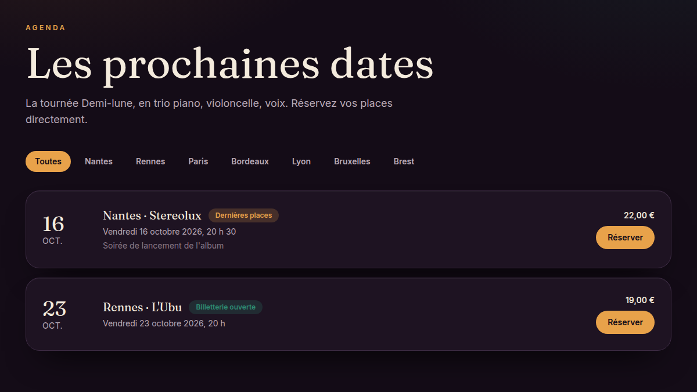Click the 22,00 € price
The height and width of the screenshot is (392, 697).
click(639, 215)
